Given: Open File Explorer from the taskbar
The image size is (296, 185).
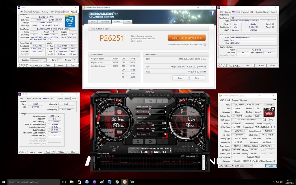Looking at the screenshot, I should pyautogui.click(x=72, y=182).
